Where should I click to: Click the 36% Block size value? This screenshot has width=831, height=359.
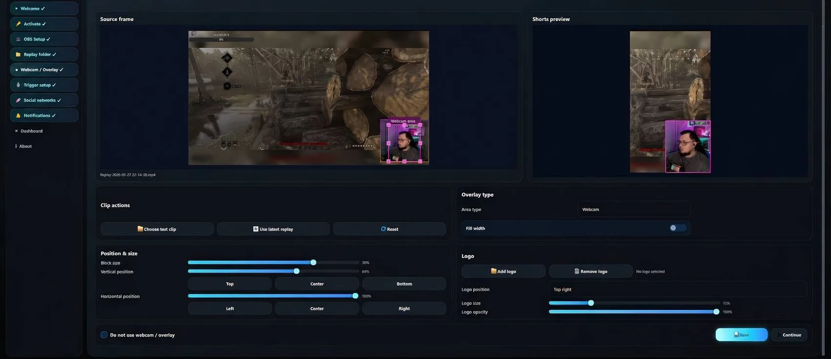(366, 263)
